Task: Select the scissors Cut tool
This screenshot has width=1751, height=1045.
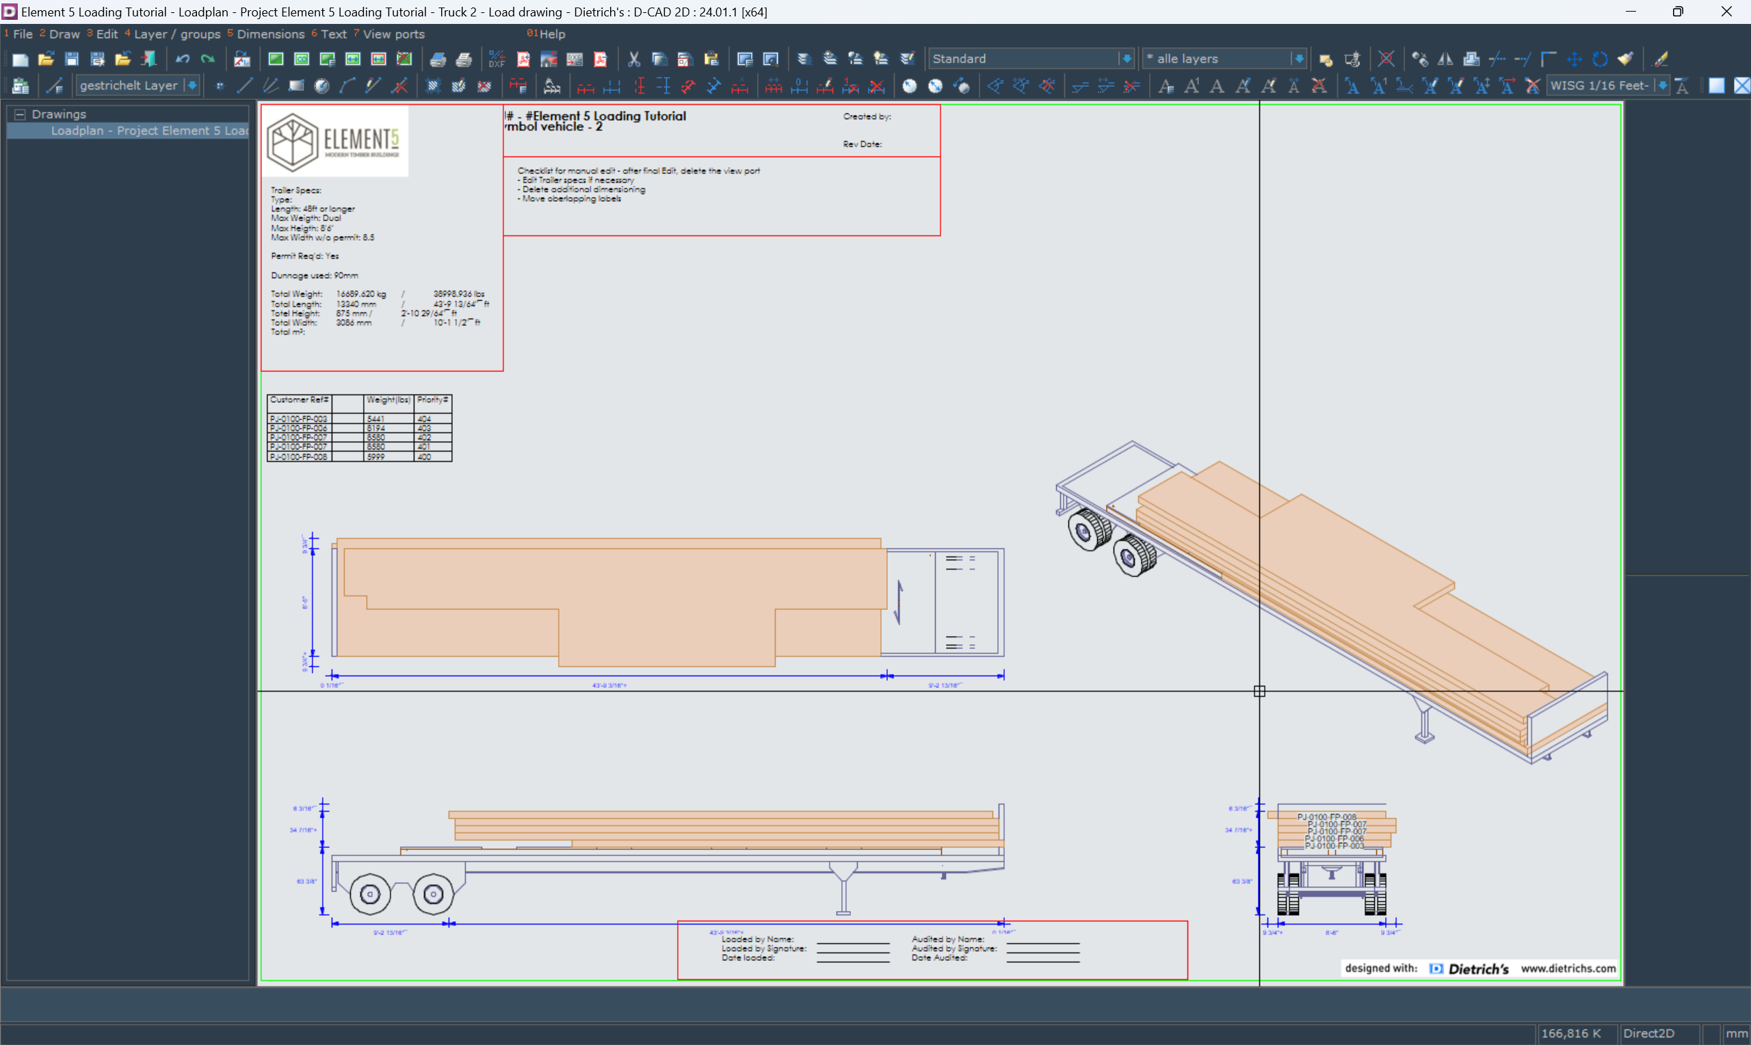Action: pos(633,59)
